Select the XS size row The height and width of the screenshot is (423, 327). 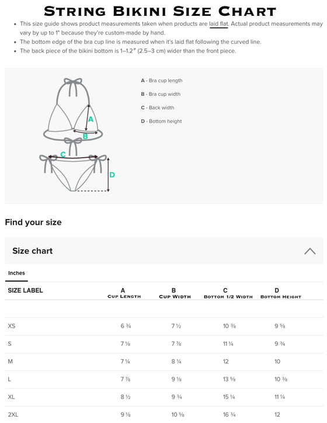pos(163,326)
